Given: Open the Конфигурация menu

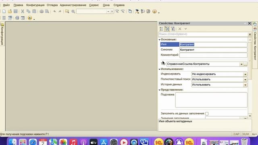Looking at the screenshot, I should pos(35,5).
